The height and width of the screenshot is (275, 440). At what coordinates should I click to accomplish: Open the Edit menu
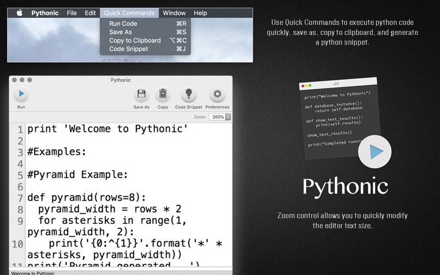point(90,13)
